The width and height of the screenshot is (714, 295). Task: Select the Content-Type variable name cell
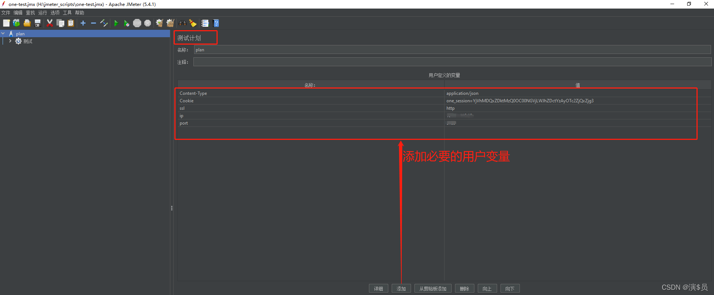tap(311, 93)
